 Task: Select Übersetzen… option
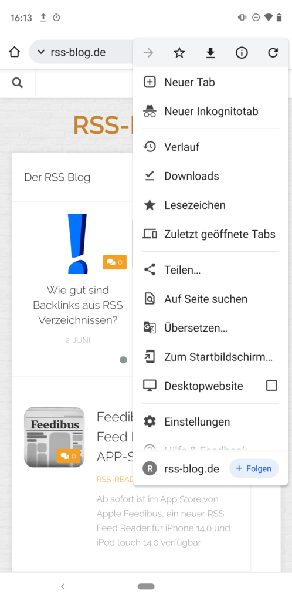(x=210, y=328)
